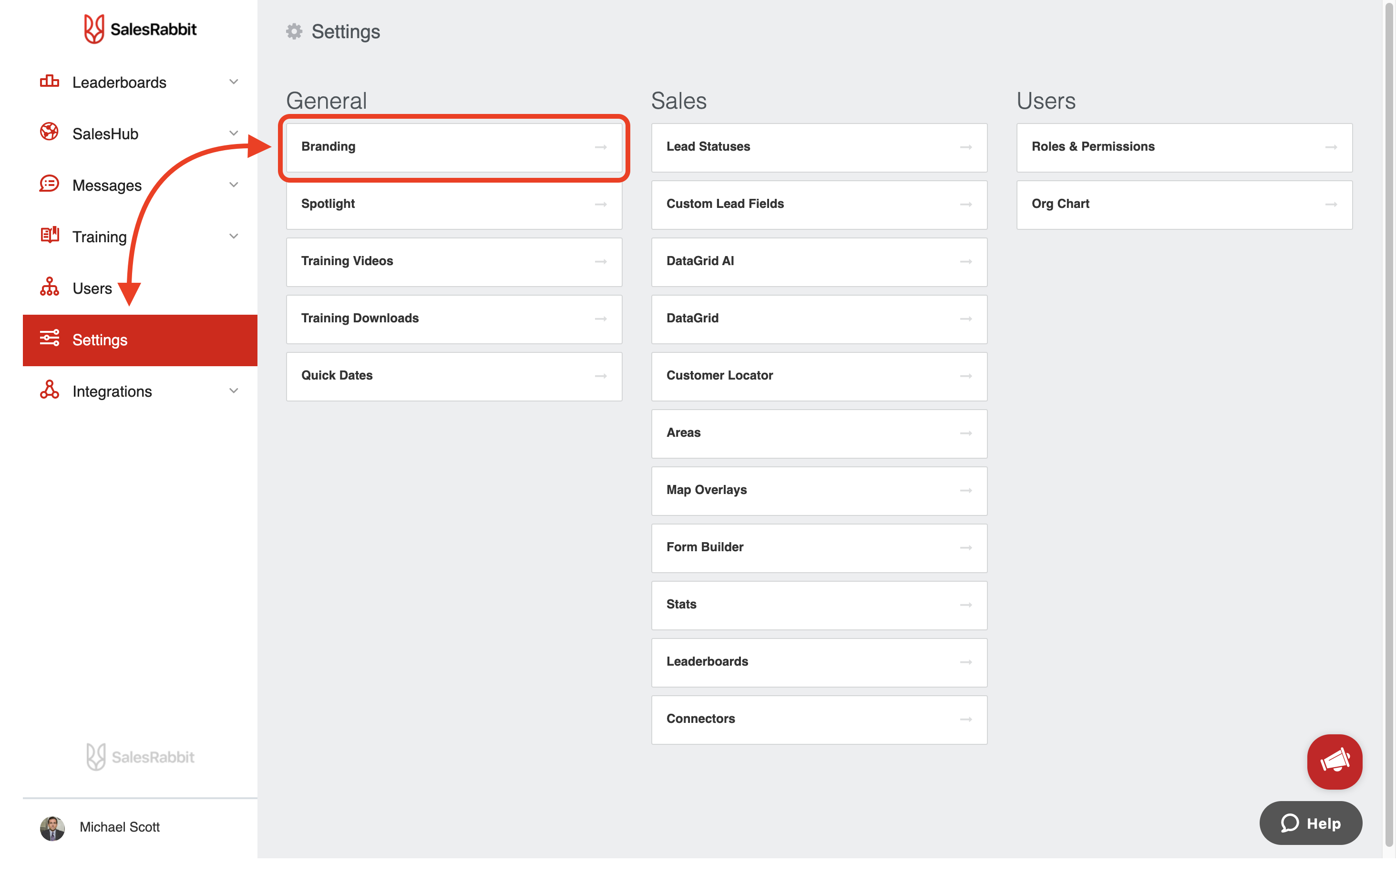Screen dimensions: 1396x885
Task: Expand the Leaderboards sidebar chevron
Action: [234, 82]
